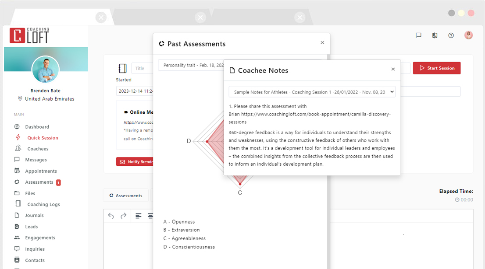Redo with the forward arrow in the editor
The width and height of the screenshot is (485, 269).
[123, 216]
